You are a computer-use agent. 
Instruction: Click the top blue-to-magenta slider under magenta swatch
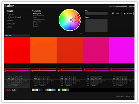tap(122, 66)
